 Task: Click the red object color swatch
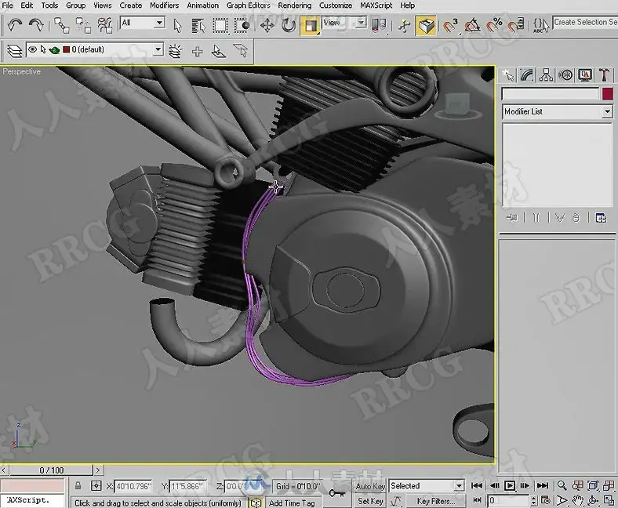tap(607, 94)
